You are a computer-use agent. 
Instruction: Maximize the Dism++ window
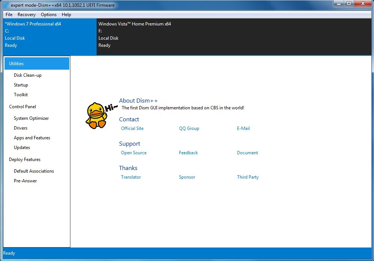(349, 4)
